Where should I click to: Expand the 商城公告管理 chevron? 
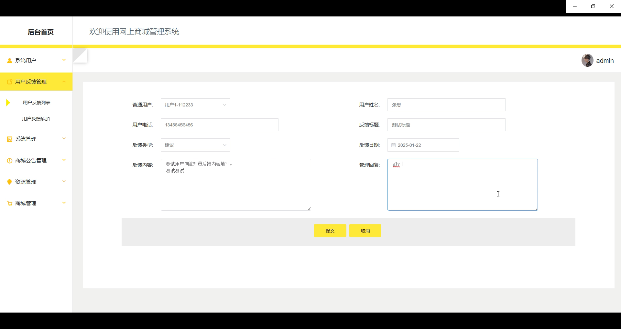point(64,160)
